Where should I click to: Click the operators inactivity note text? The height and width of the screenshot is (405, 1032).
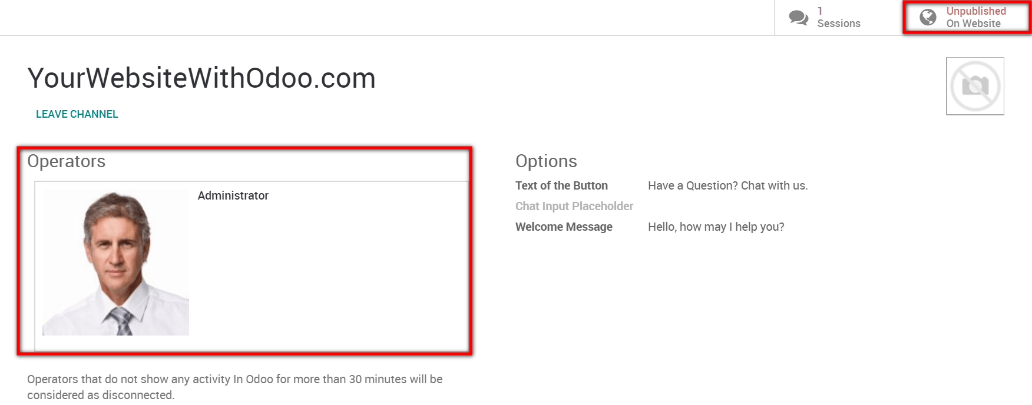tap(234, 387)
